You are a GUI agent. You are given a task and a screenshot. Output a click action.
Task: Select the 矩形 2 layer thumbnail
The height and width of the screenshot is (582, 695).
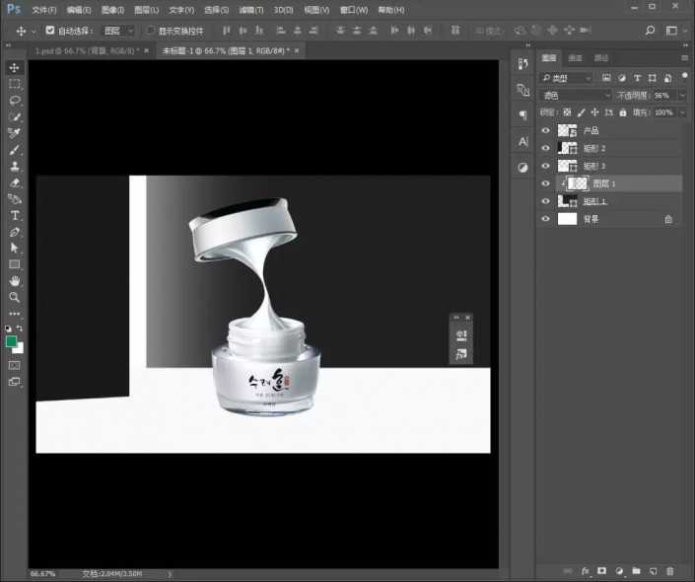coord(567,148)
